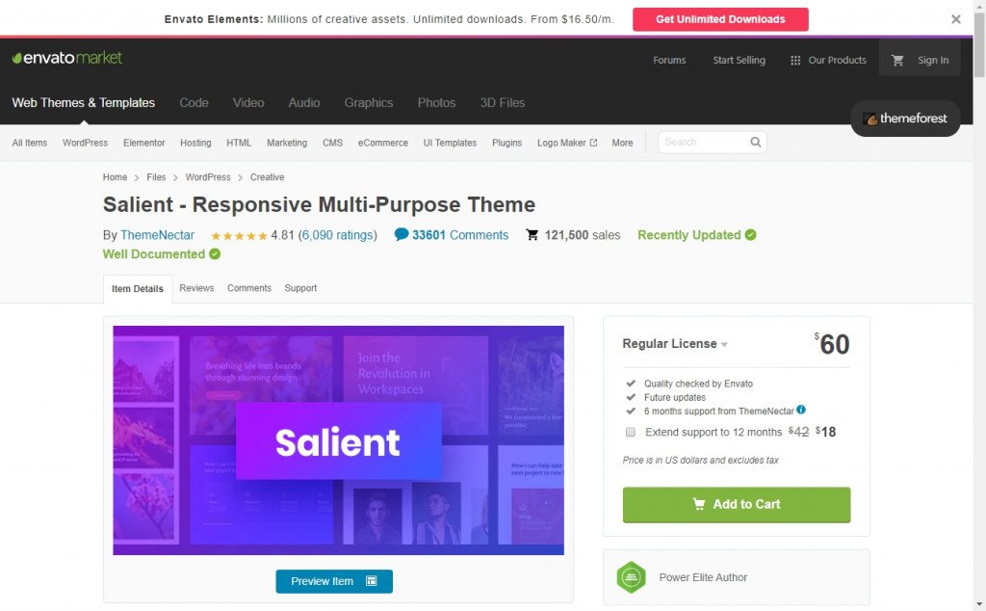Open the Audio category menu
The width and height of the screenshot is (986, 611).
click(303, 102)
